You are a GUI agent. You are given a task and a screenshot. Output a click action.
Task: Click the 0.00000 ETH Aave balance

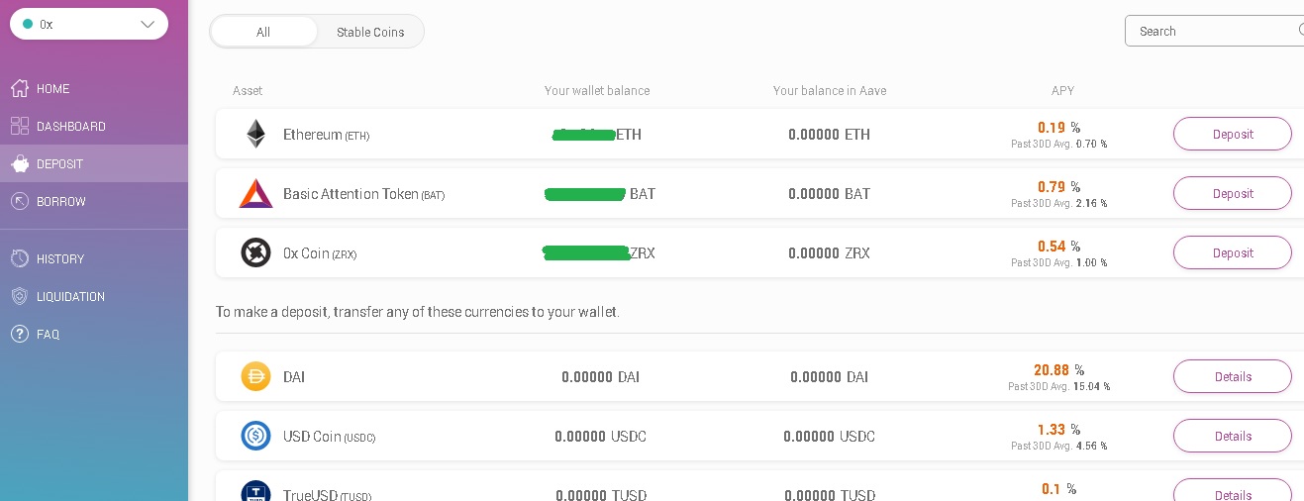click(x=829, y=134)
